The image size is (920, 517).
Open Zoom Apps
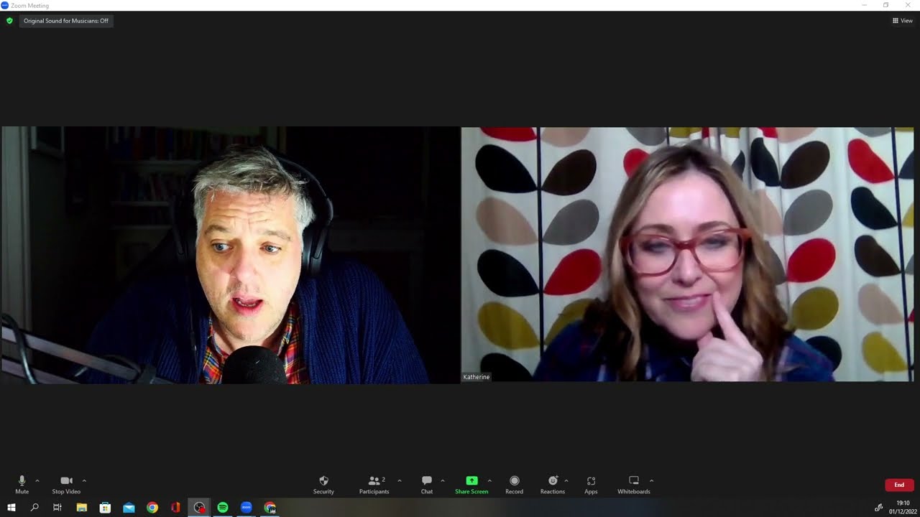[x=591, y=485]
